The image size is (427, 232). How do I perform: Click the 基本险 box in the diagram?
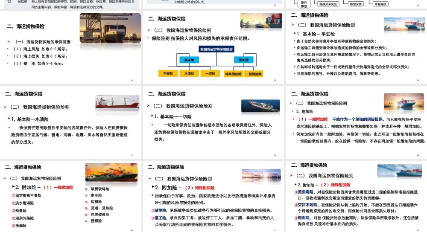coord(189,60)
